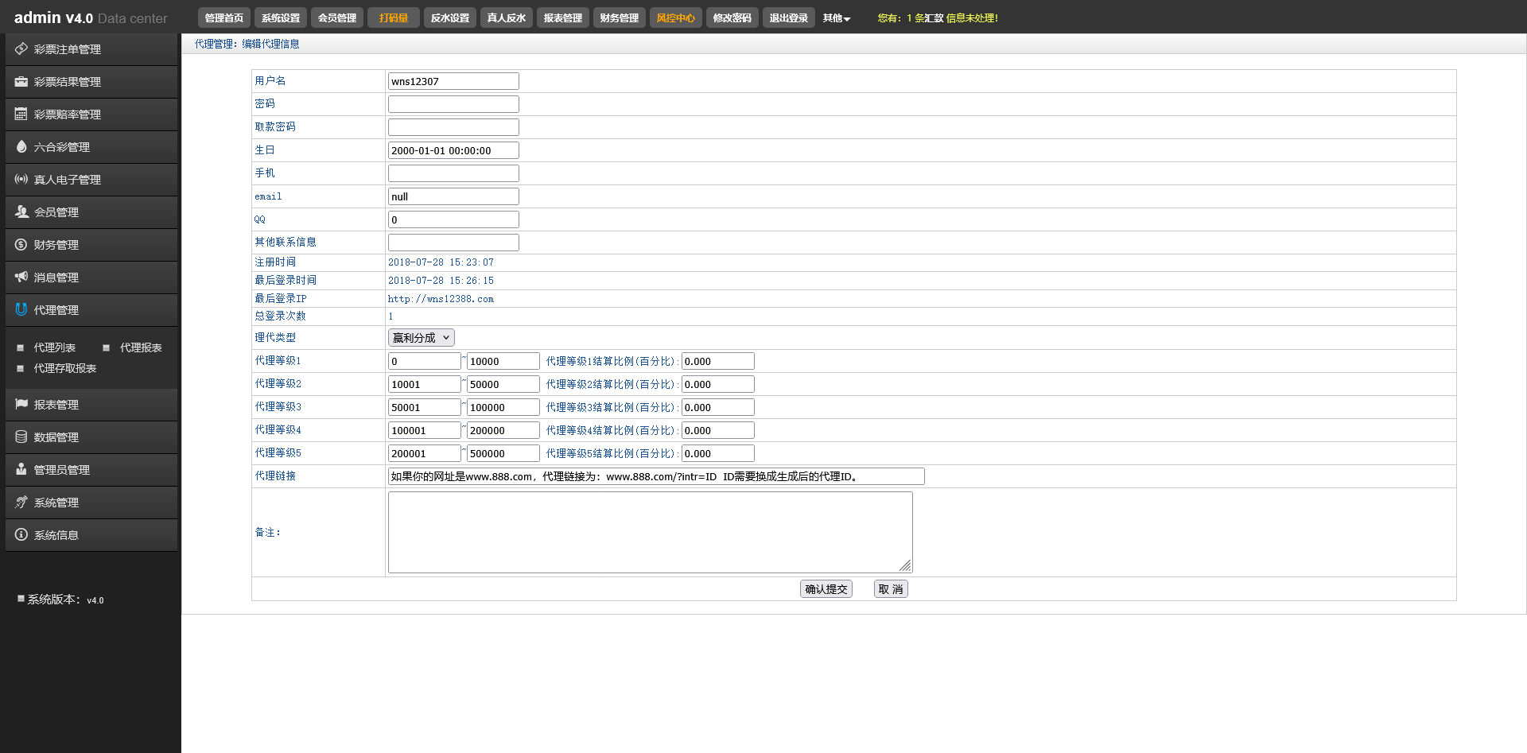The height and width of the screenshot is (753, 1527).
Task: Click the database icon beside 数据管理
Action: coord(21,437)
